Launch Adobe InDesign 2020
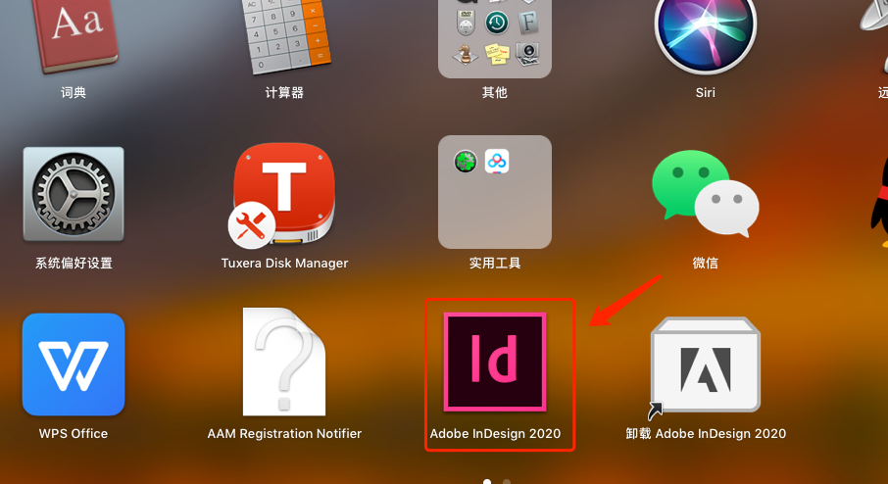The image size is (888, 484). tap(494, 362)
